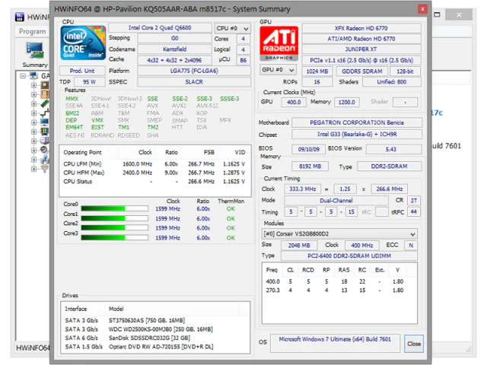Image resolution: width=487 pixels, height=365 pixels.
Task: Click the OS field showing Windows 7 Ultimate
Action: [335, 340]
